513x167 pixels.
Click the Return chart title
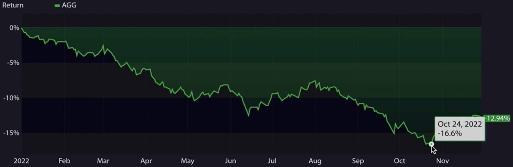[x=13, y=5]
